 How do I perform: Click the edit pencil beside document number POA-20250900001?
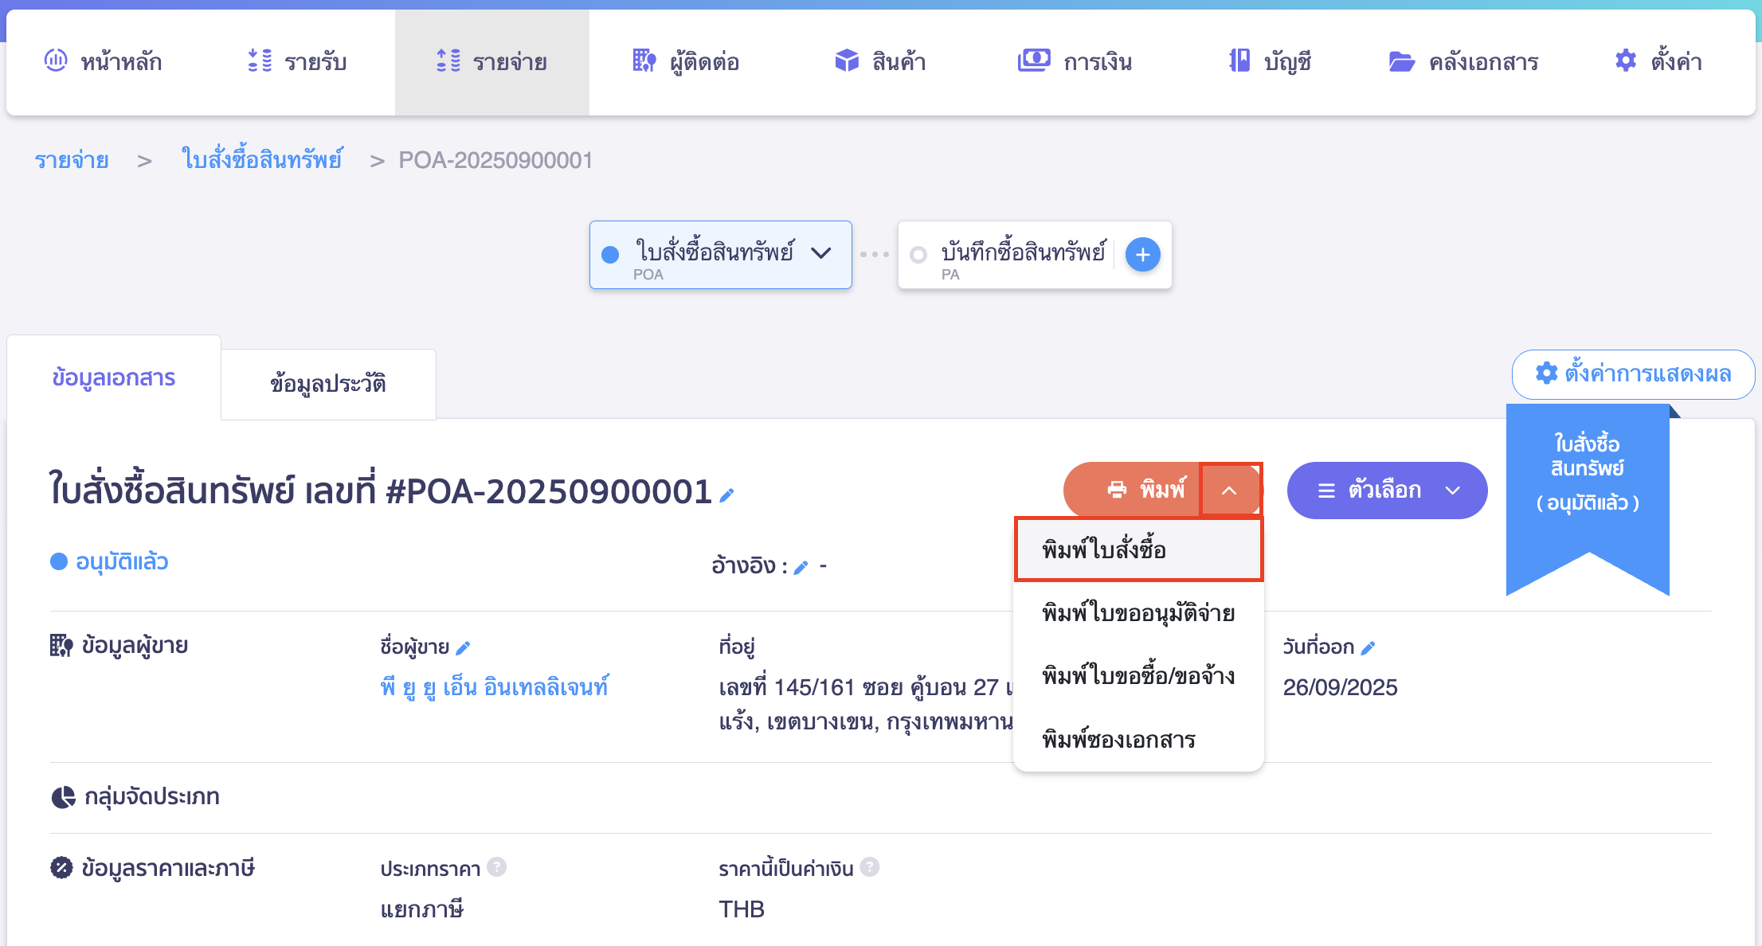pyautogui.click(x=726, y=494)
